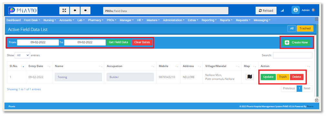Toggle fullscreen with the expand icon

tap(64, 11)
